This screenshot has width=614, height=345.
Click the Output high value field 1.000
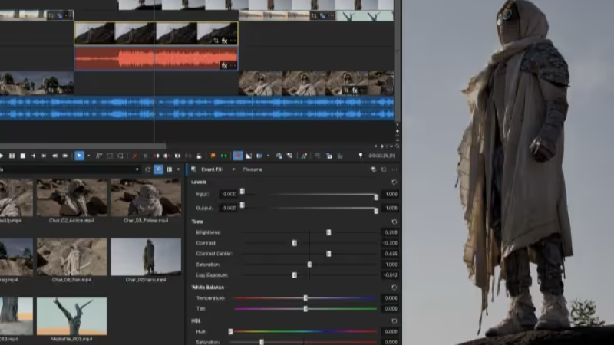click(391, 208)
